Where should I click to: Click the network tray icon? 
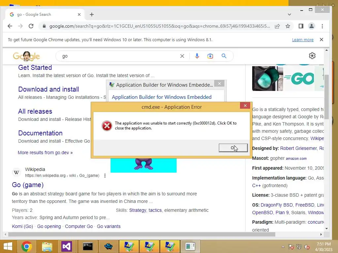[x=299, y=247]
